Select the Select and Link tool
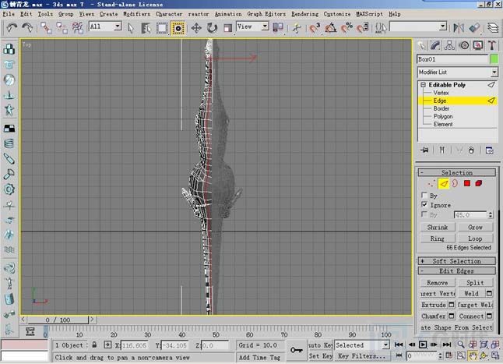 [46, 27]
